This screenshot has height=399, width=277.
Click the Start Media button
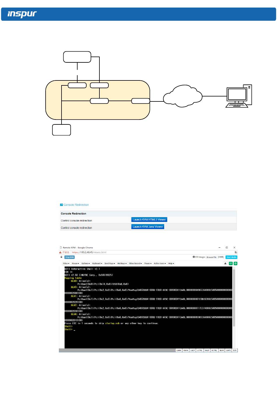232,257
